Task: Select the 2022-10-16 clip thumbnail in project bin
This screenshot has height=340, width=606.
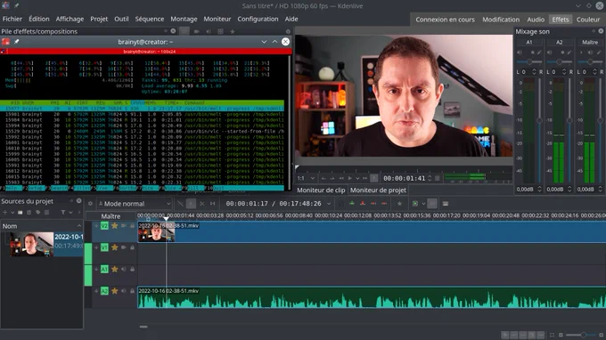Action: (32, 244)
